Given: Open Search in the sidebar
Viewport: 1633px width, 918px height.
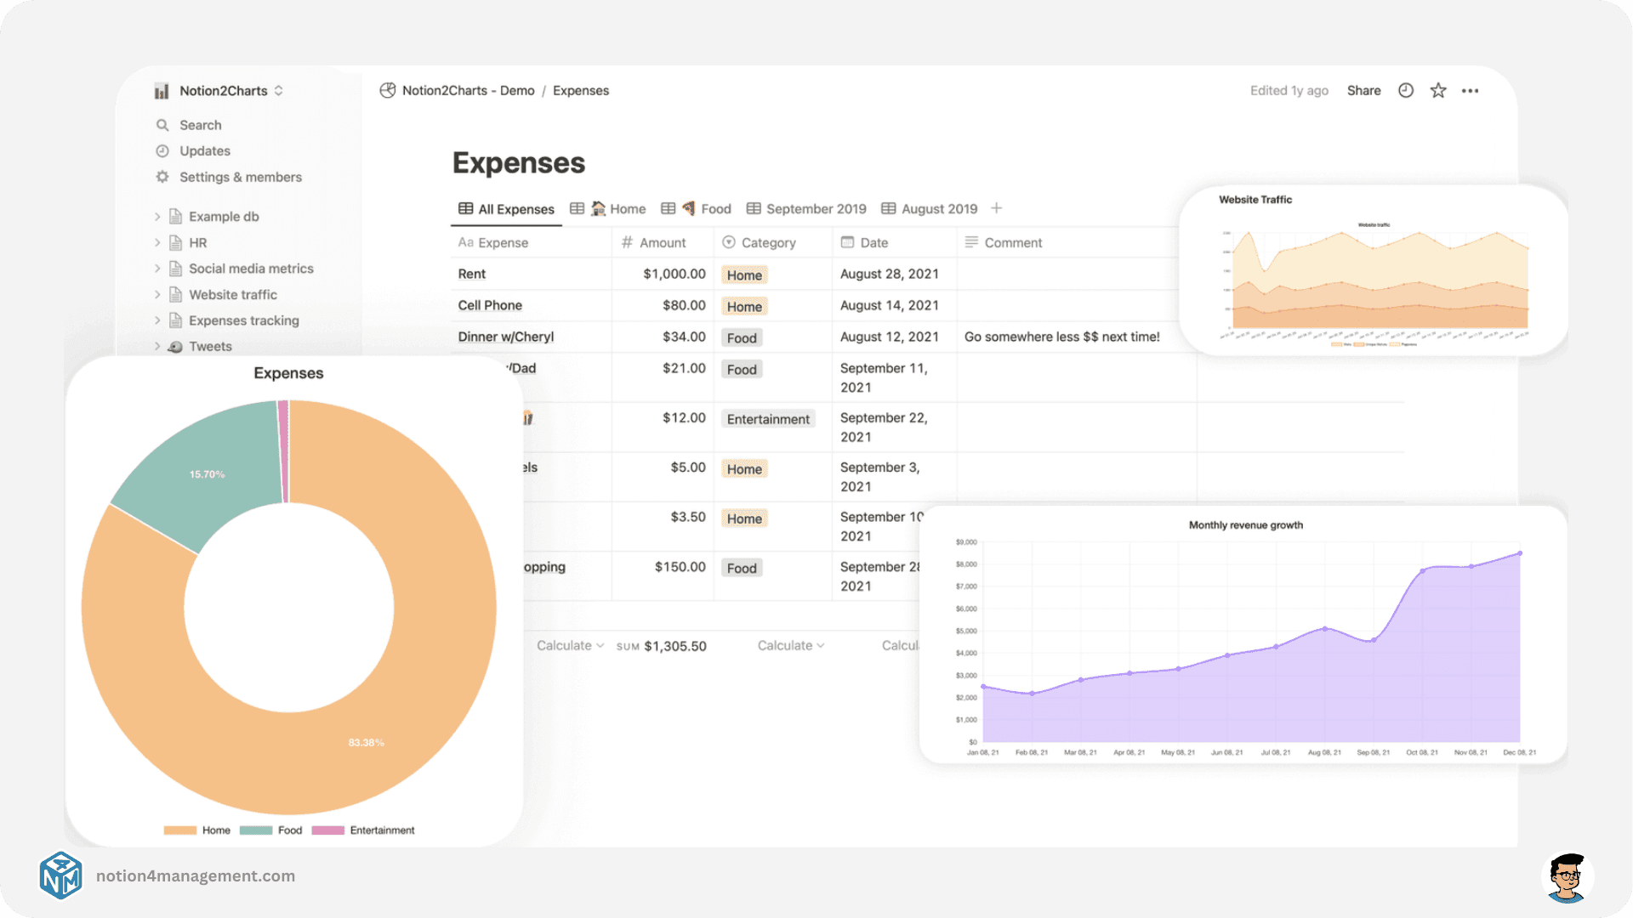Looking at the screenshot, I should click(x=200, y=124).
